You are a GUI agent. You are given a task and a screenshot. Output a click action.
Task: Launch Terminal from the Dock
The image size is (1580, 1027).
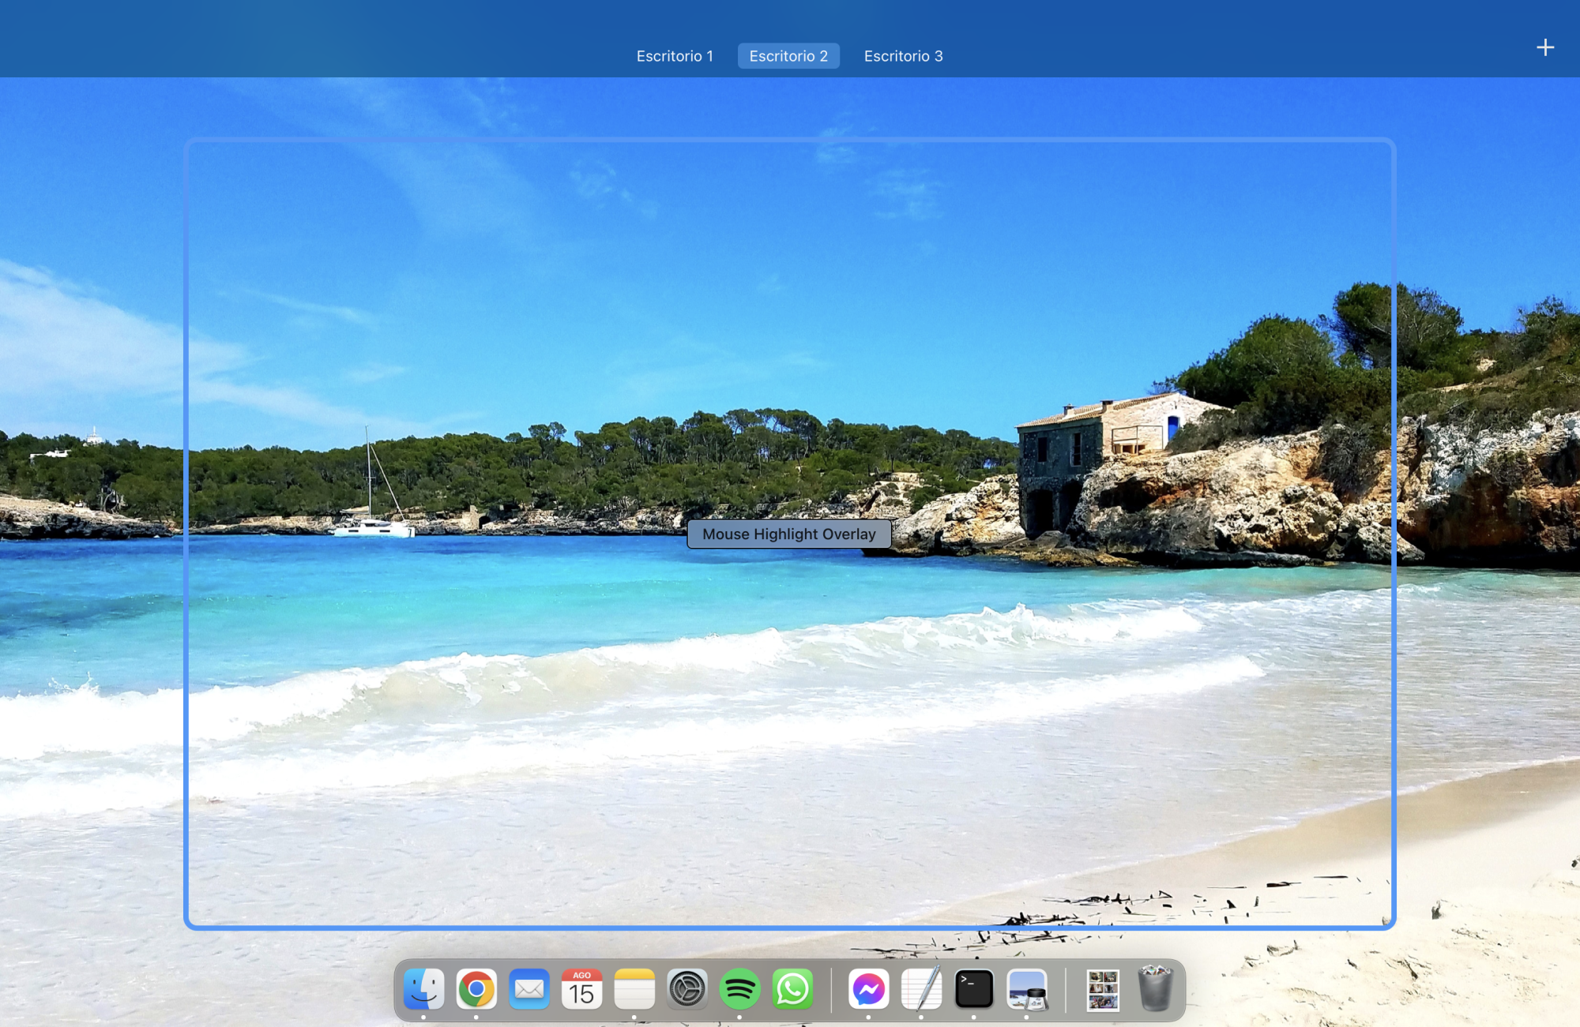point(974,989)
